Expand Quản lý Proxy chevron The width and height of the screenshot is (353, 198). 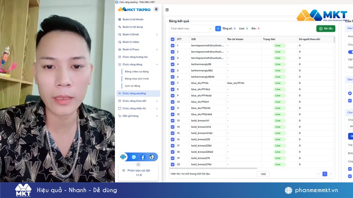pos(157,50)
